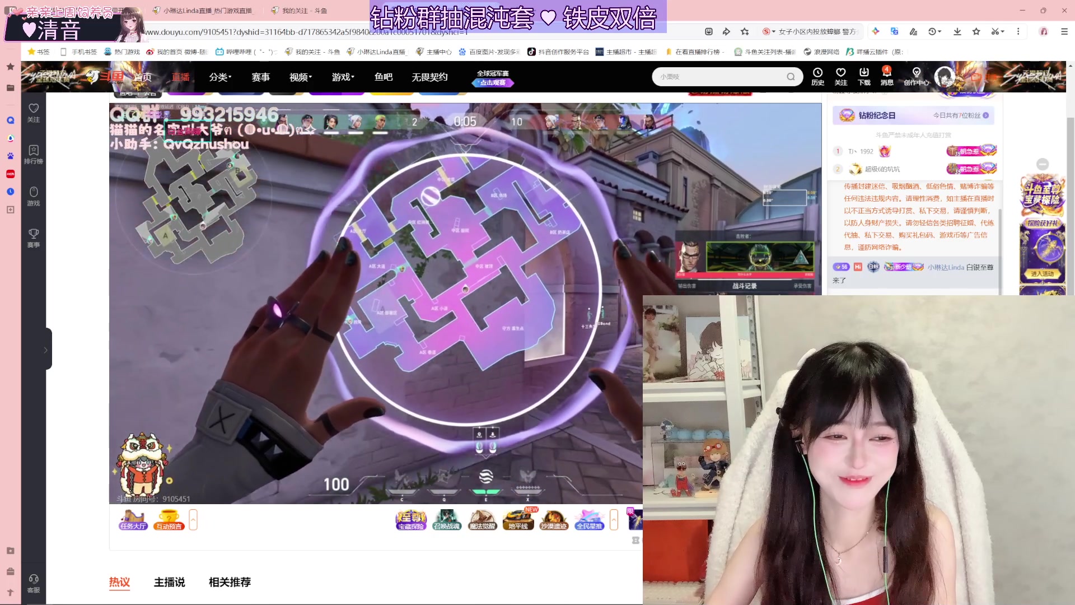The width and height of the screenshot is (1075, 605).
Task: Expand the 视频 dropdown in nav bar
Action: [x=301, y=77]
